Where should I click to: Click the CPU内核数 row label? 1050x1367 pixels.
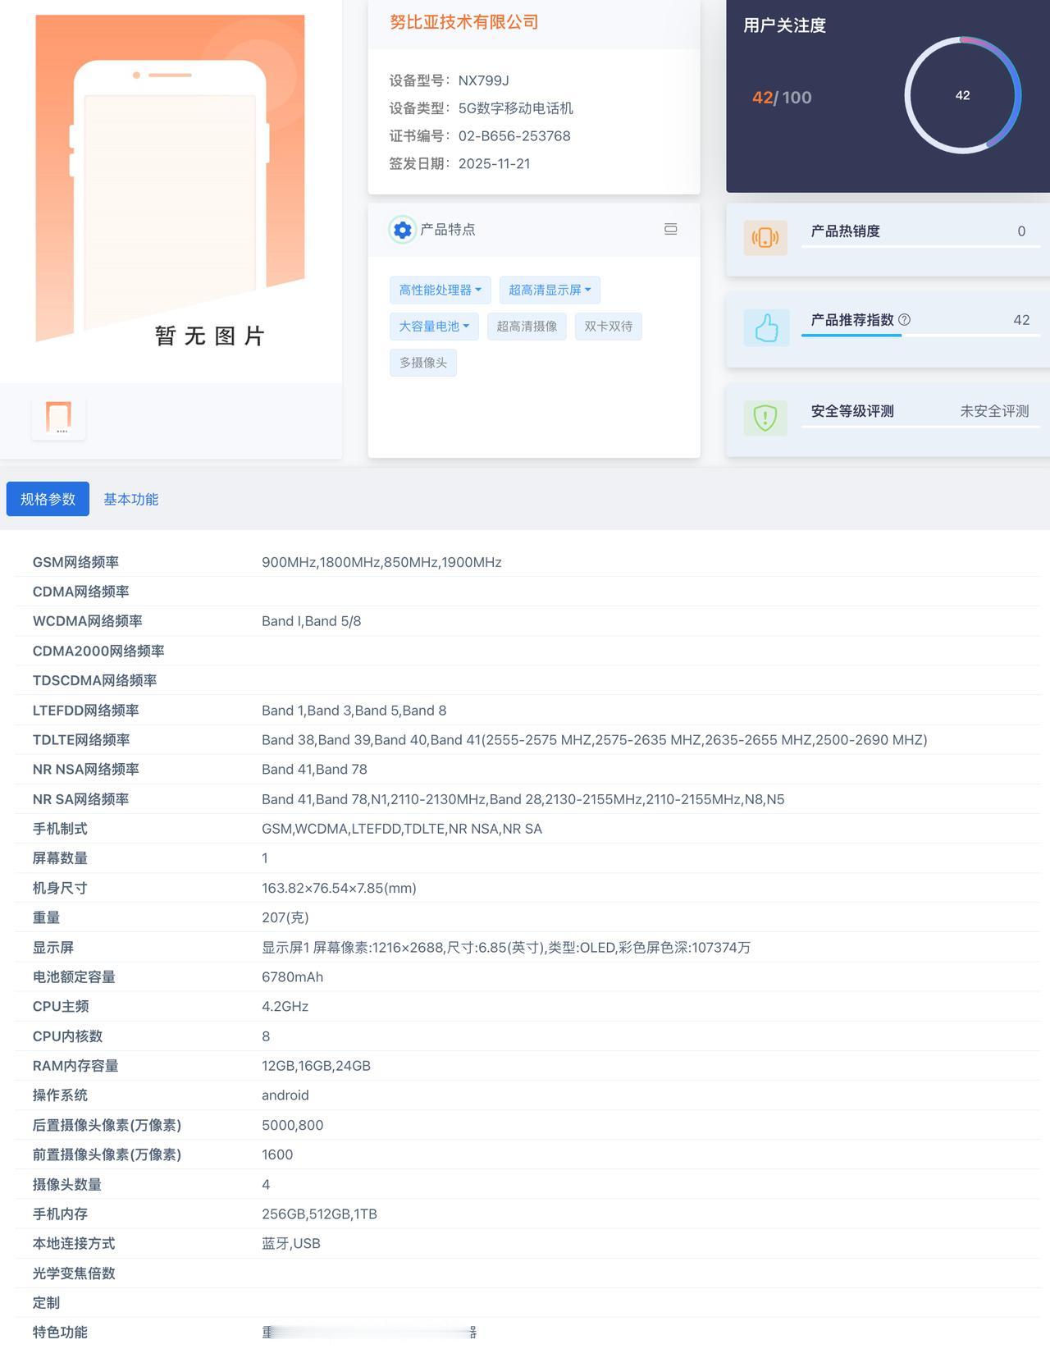click(67, 1036)
